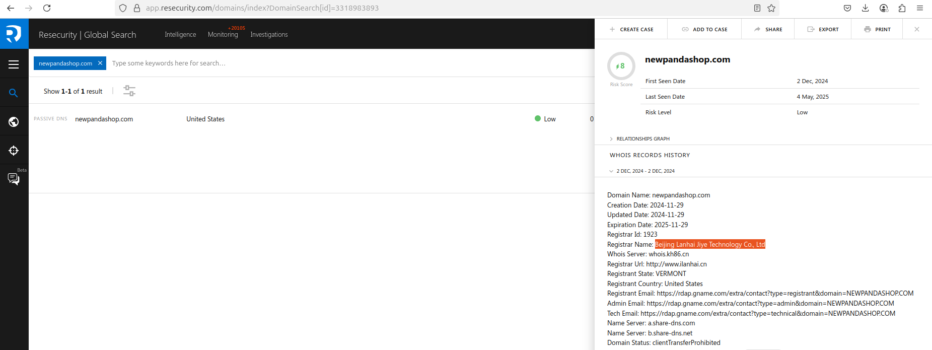This screenshot has height=350, width=932.
Task: Click the PASSIVE DNS label
Action: coord(50,119)
